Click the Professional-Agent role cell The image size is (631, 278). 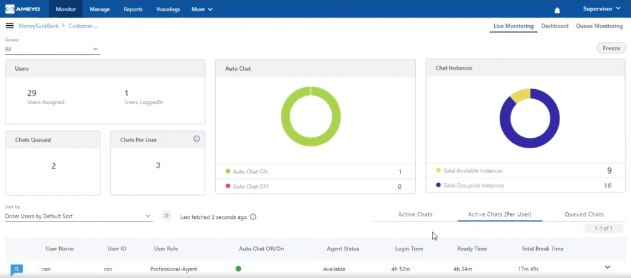173,269
